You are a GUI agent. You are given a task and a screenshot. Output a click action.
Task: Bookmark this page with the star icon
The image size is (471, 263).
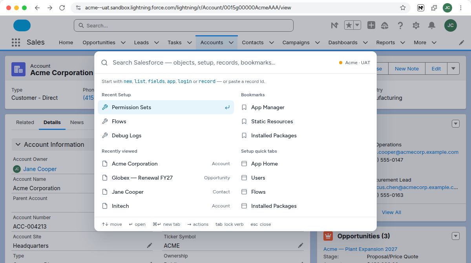pyautogui.click(x=403, y=7)
